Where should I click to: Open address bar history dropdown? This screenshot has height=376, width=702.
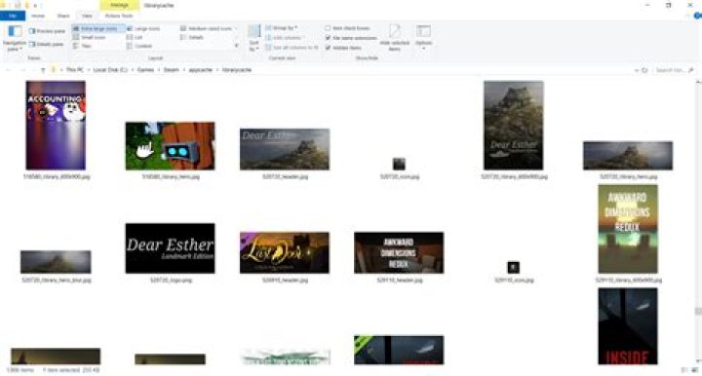point(636,71)
